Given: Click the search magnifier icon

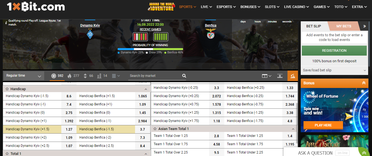Looking at the screenshot, I should [184, 76].
